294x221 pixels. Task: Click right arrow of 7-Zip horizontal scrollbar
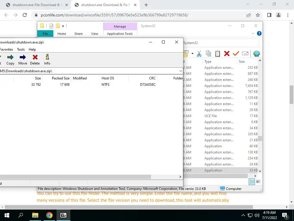[x=180, y=177]
